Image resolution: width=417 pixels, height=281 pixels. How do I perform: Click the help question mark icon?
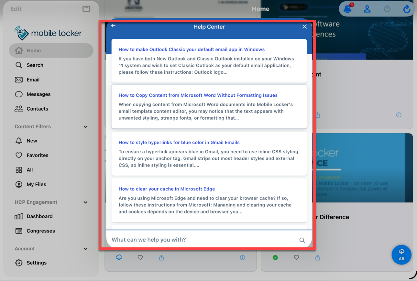[387, 9]
